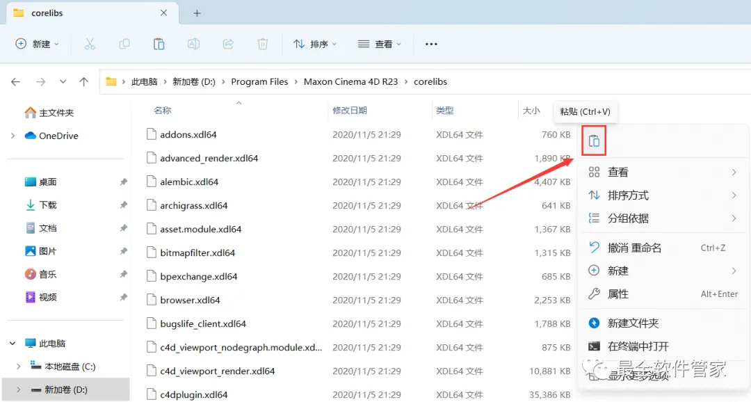
Task: Select 此电脑 in the sidebar
Action: tap(45, 343)
